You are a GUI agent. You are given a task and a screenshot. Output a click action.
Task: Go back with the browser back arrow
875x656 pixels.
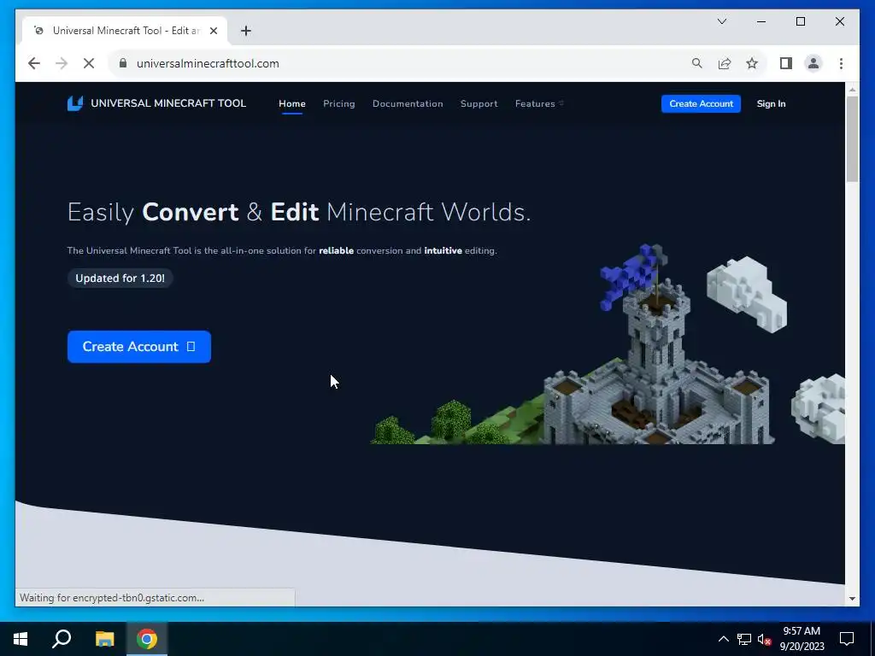(x=34, y=63)
